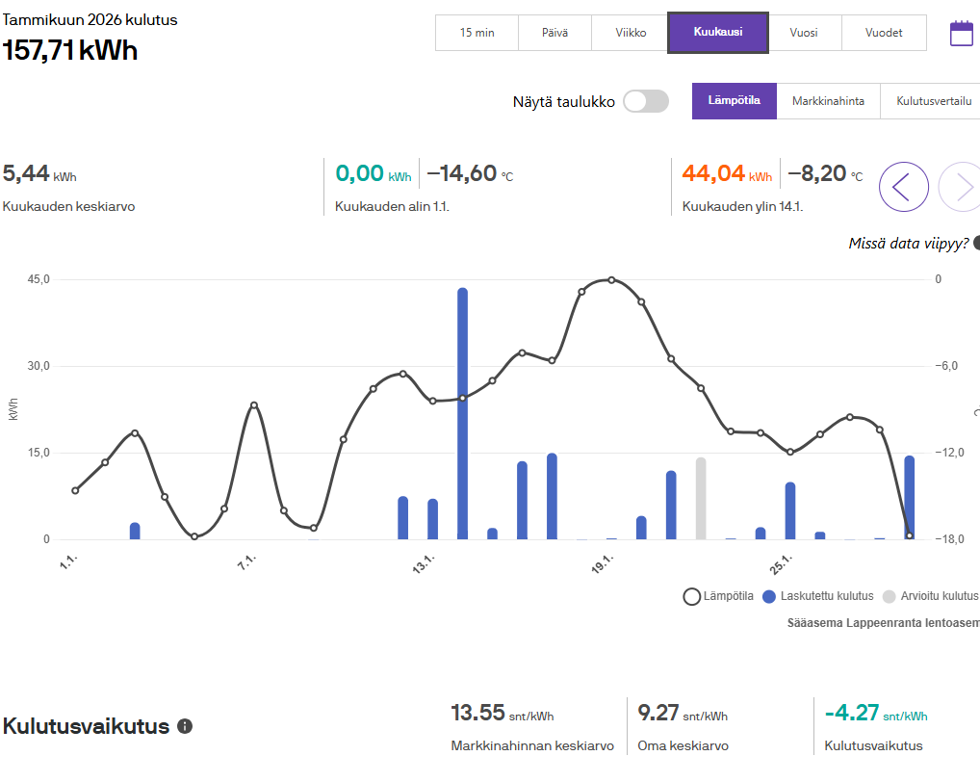Show Markkinahinta overlay on chart
The image size is (980, 782).
828,101
